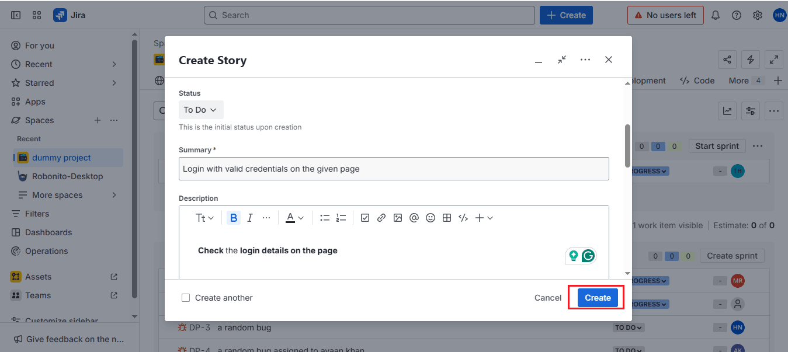Click the top bar Create button
788x352 pixels.
point(566,15)
